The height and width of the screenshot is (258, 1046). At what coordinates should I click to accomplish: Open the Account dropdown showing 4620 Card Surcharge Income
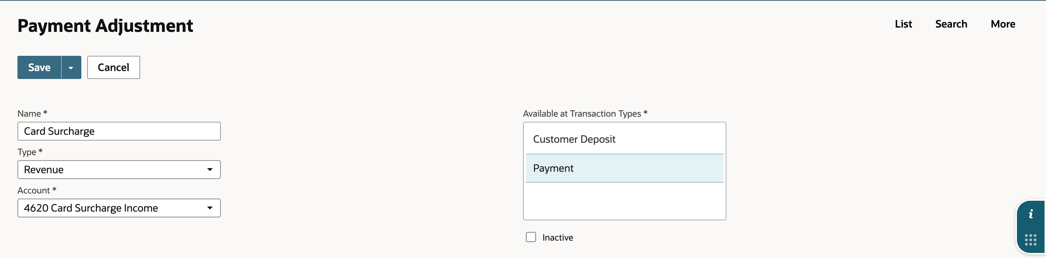pyautogui.click(x=119, y=208)
